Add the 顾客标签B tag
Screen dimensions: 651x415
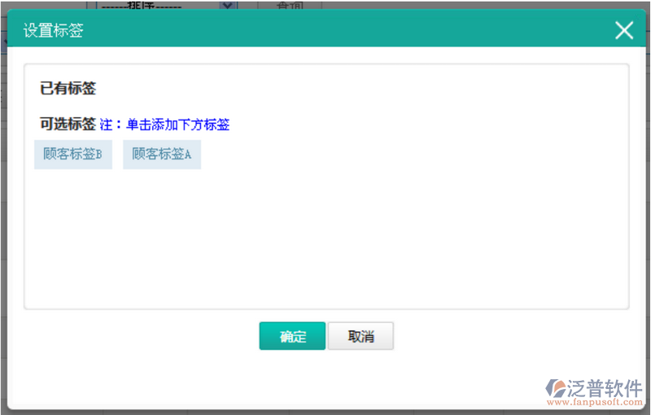[72, 154]
